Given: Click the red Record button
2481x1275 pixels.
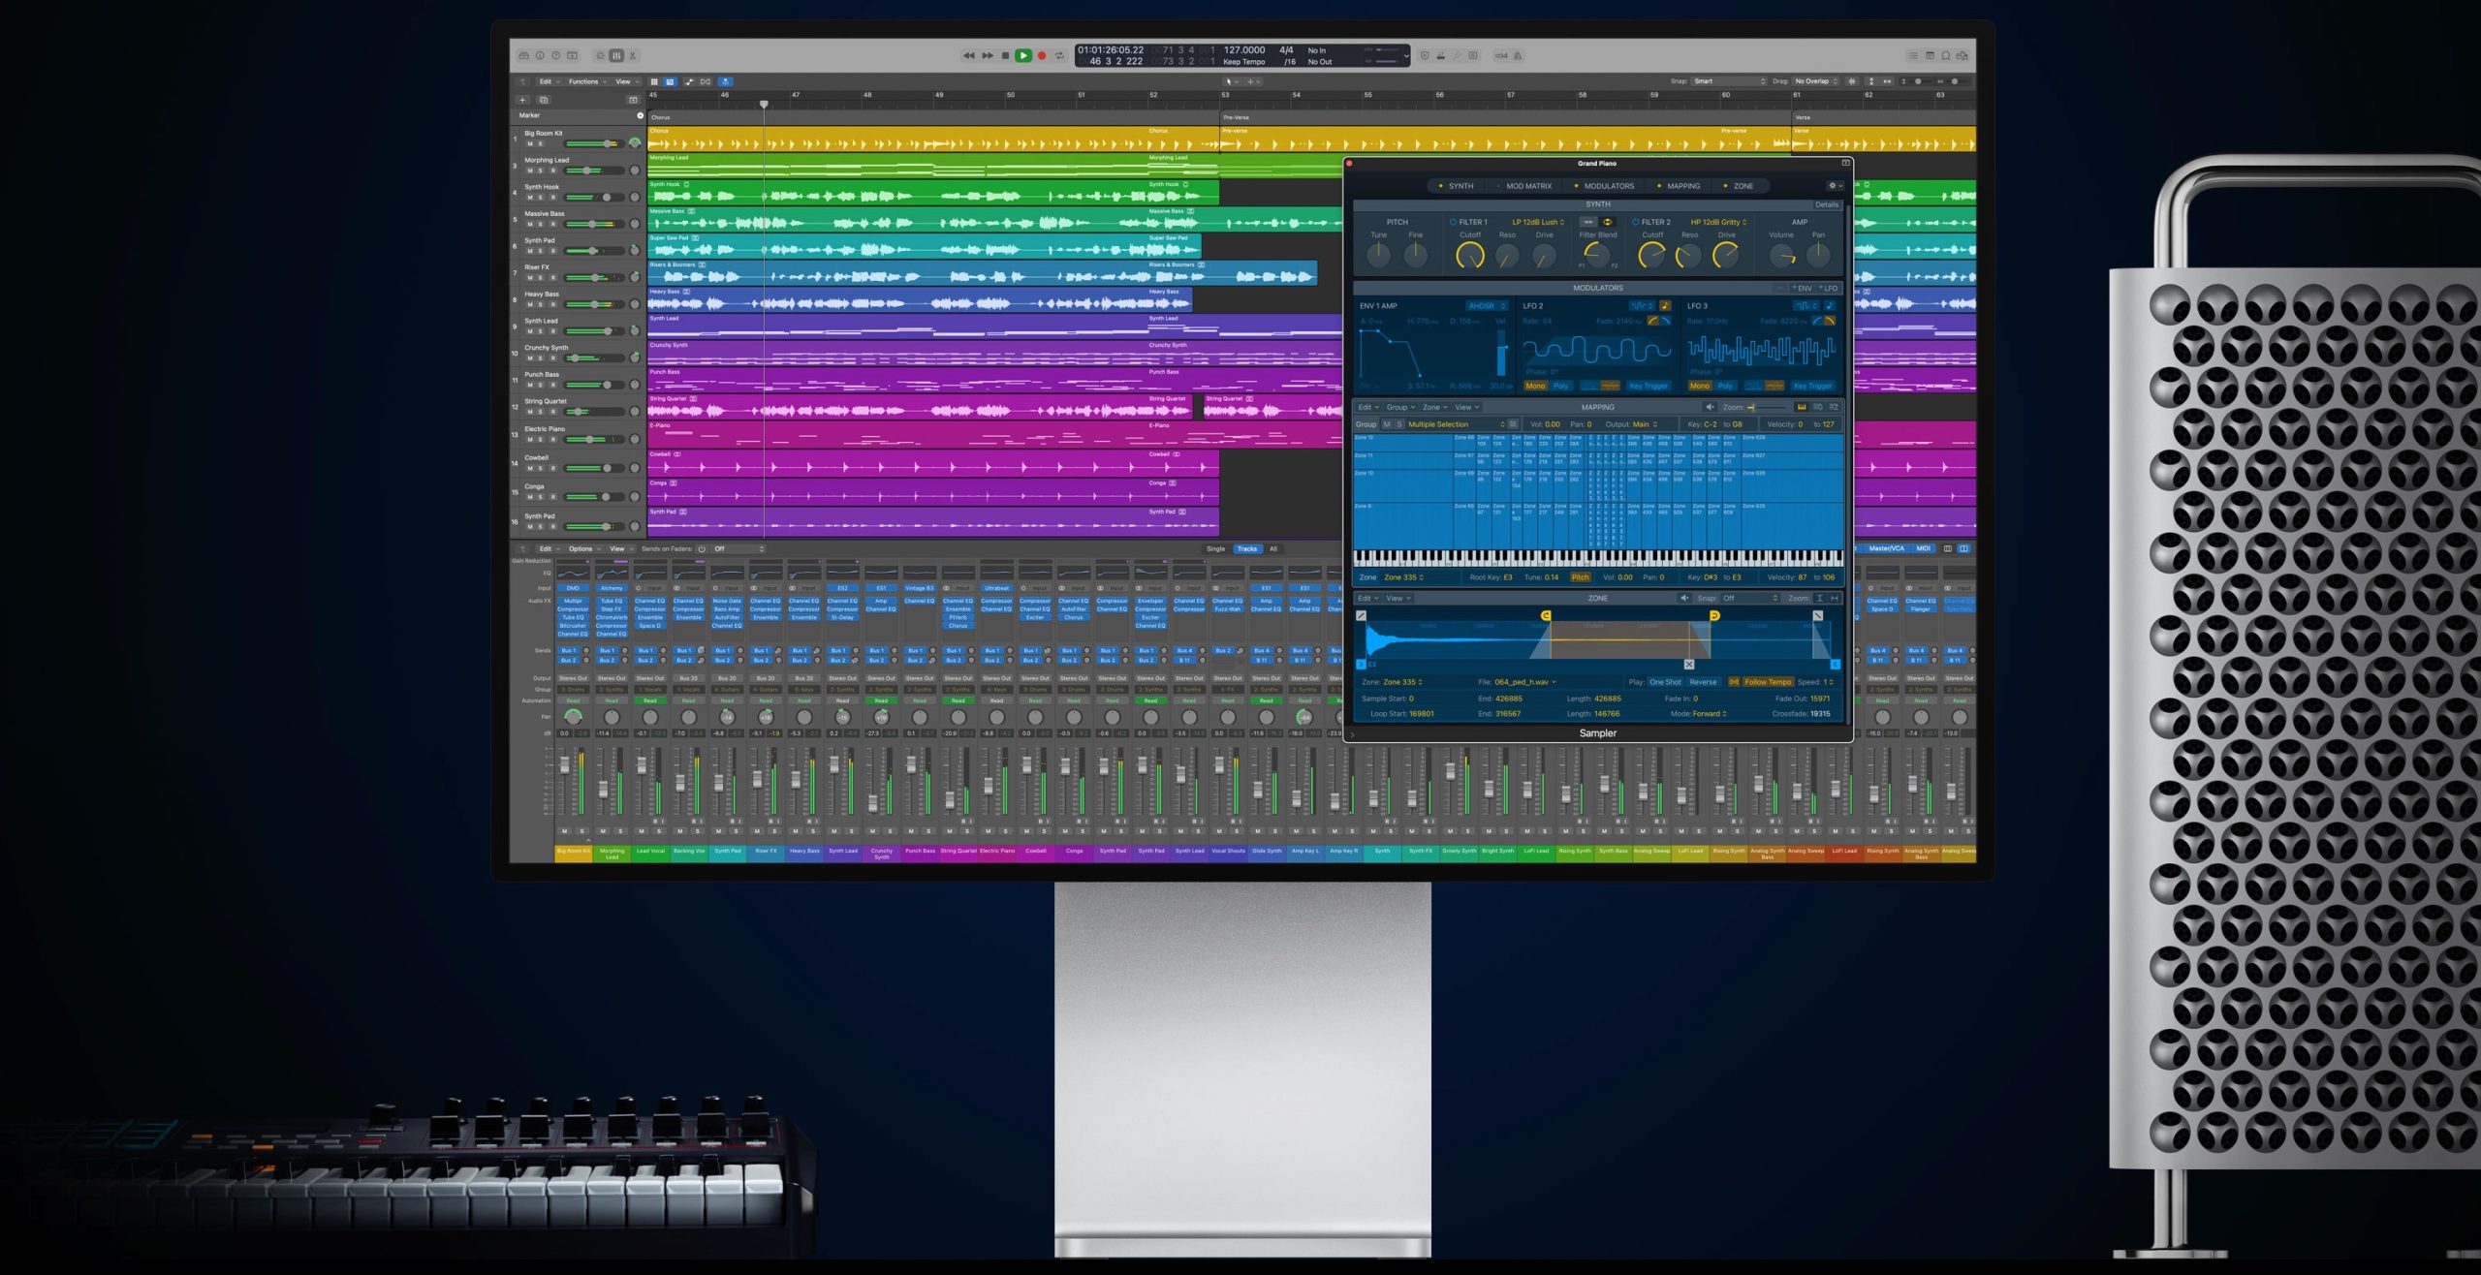Looking at the screenshot, I should click(x=1042, y=55).
